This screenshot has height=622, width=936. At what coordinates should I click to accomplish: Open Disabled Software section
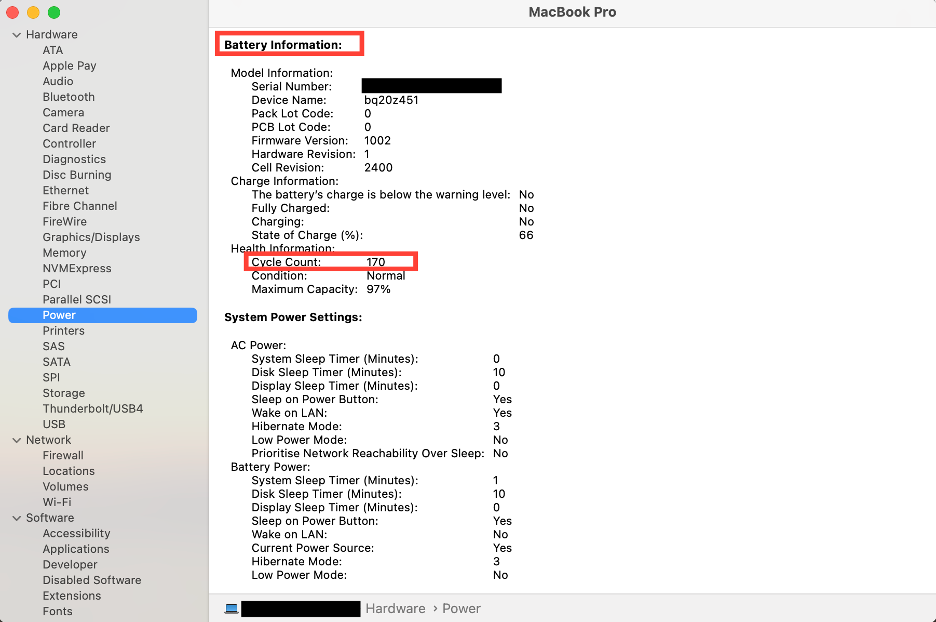click(x=92, y=580)
